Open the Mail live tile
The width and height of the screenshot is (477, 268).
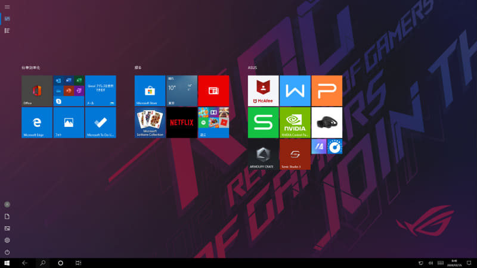pyautogui.click(x=100, y=91)
